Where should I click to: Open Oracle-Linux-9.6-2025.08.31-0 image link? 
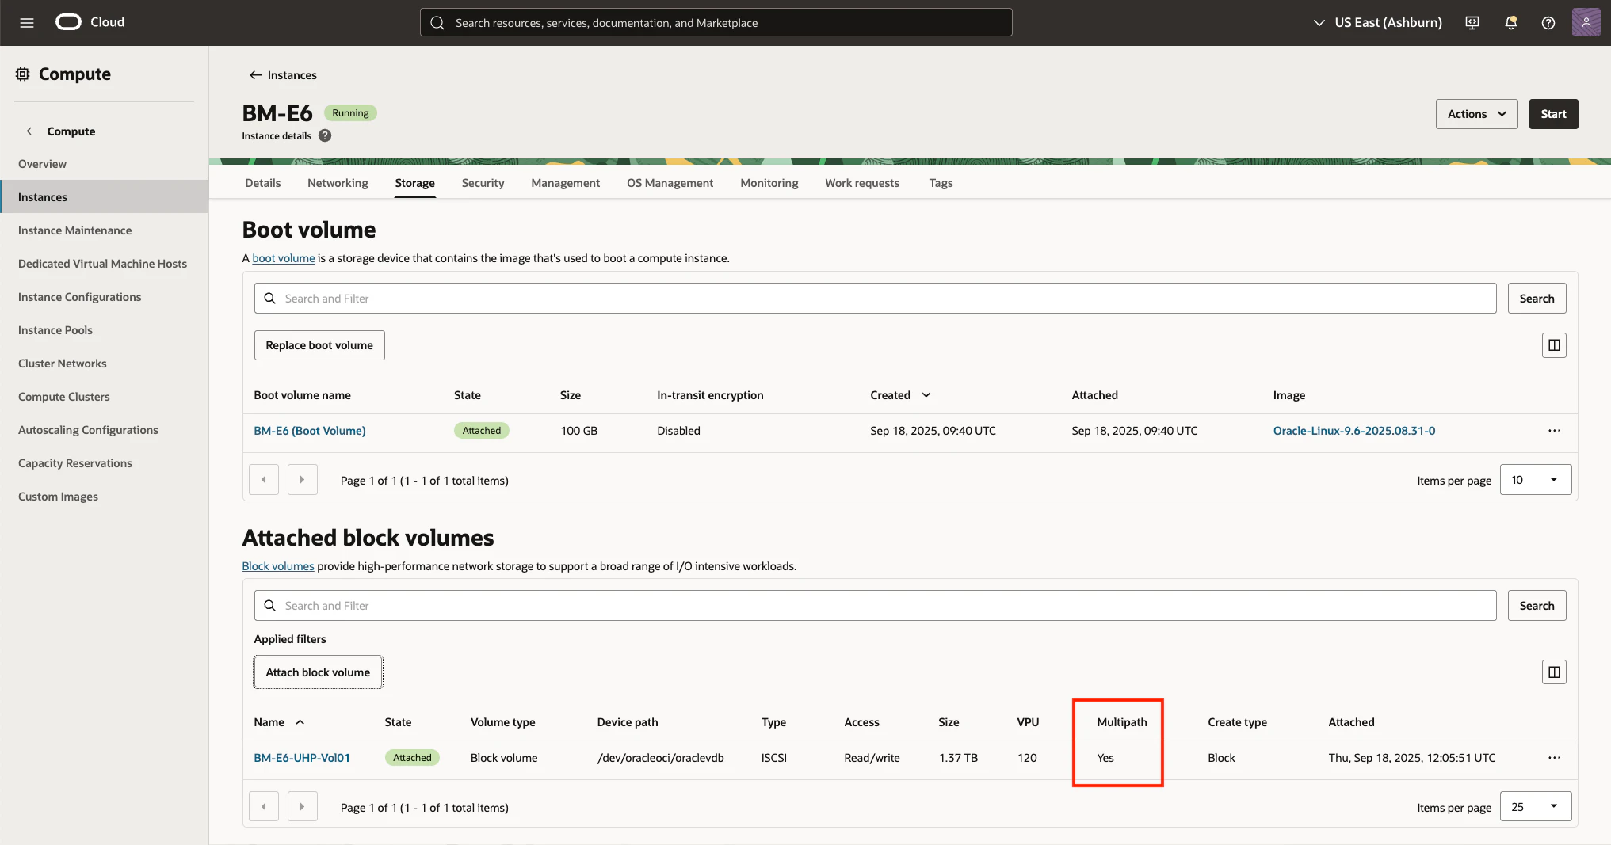1354,431
